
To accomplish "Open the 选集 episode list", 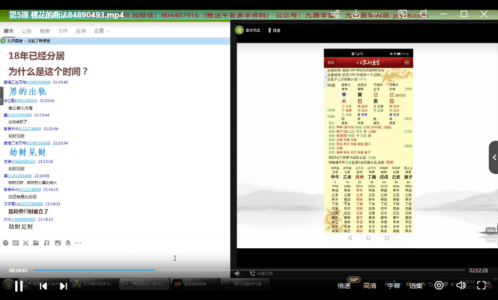I will (416, 286).
